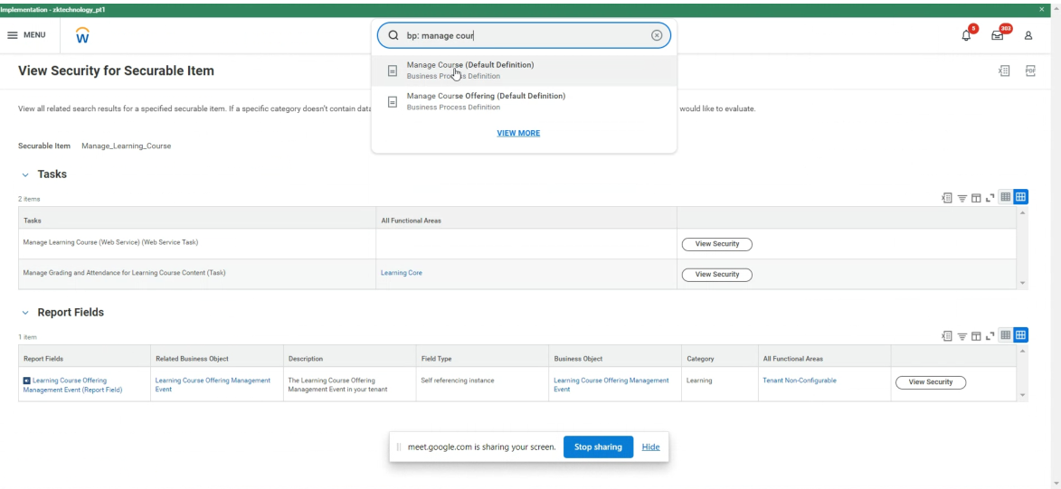This screenshot has width=1061, height=489.
Task: Open Business Object column Learning Course Offering link
Action: (x=611, y=385)
